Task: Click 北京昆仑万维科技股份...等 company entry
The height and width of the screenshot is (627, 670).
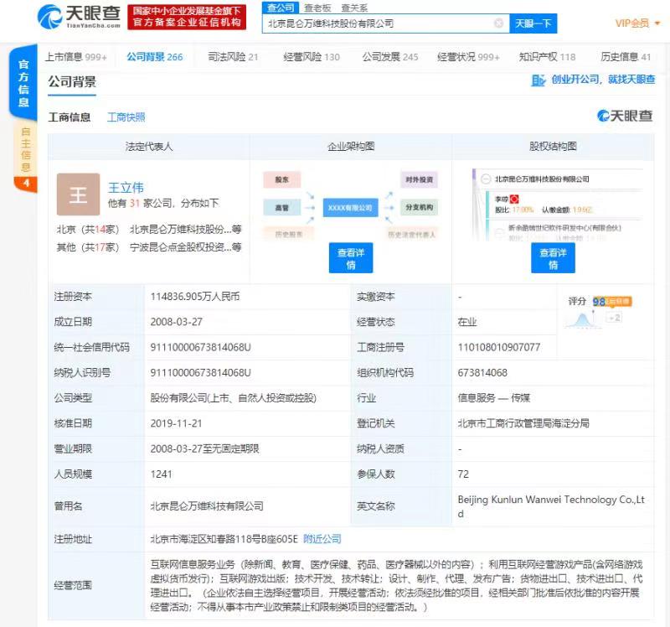Action: point(185,229)
